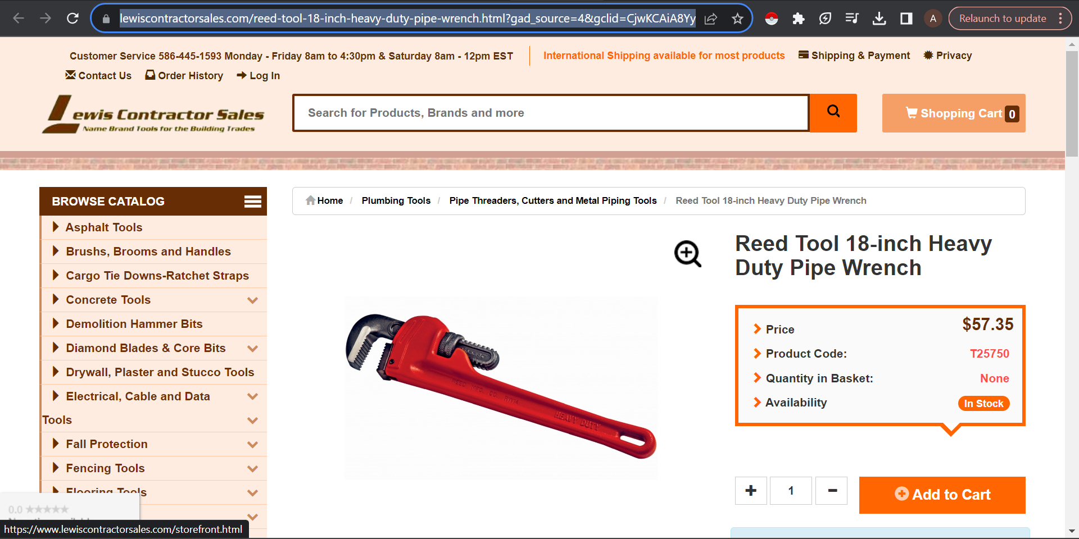Click the Home breadcrumb link
This screenshot has height=539, width=1079.
coord(324,200)
